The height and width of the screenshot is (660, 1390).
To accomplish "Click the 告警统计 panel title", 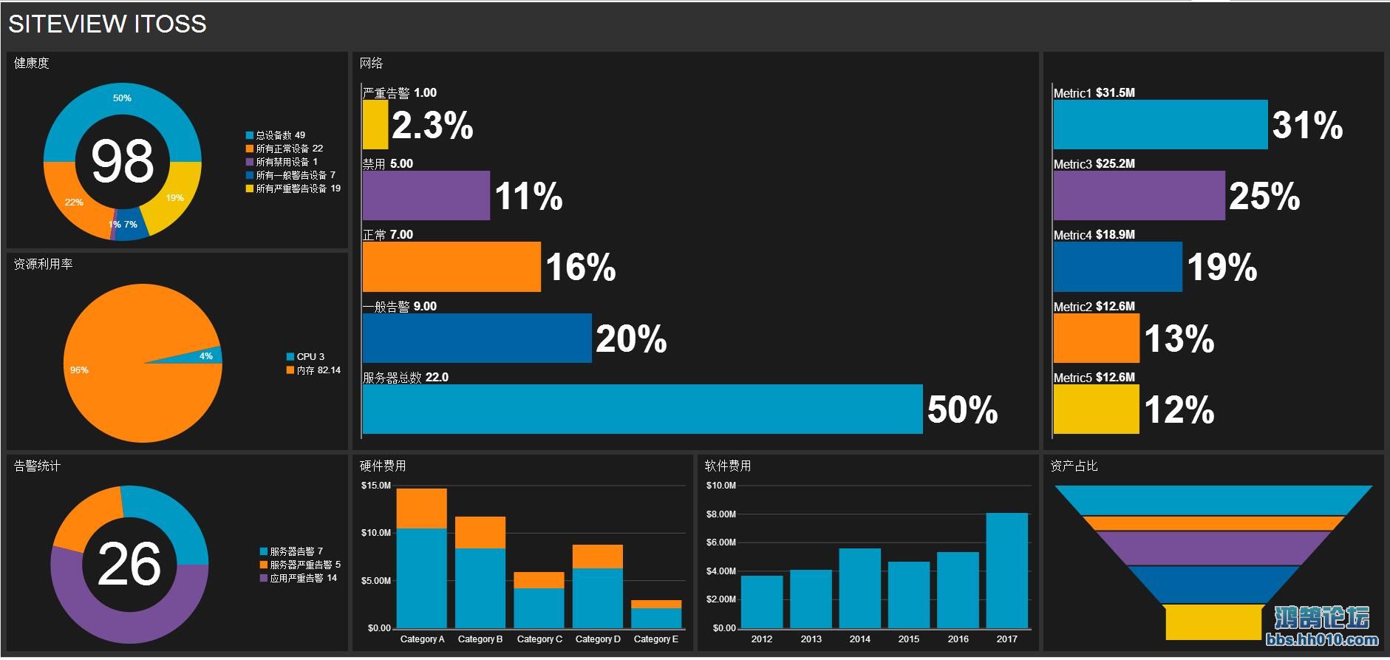I will [37, 466].
